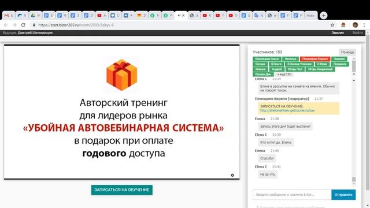View site security padlock info
370x208 pixels.
tap(34, 25)
